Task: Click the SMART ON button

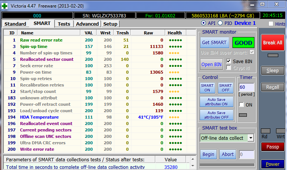Action: click(x=207, y=88)
